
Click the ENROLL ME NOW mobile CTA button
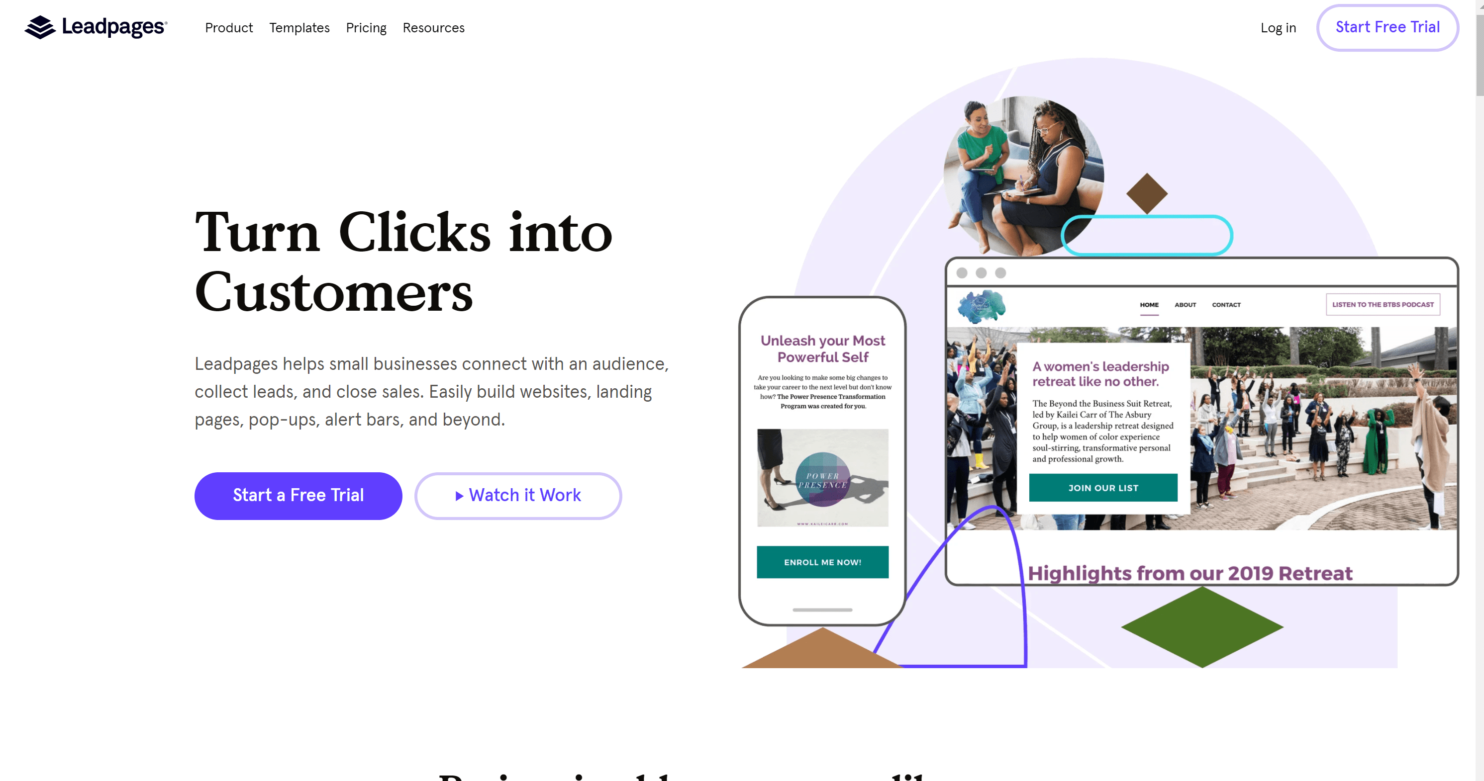[822, 562]
